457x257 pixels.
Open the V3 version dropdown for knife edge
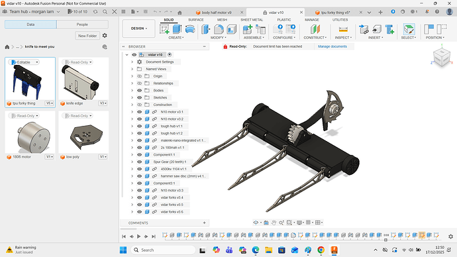point(103,103)
